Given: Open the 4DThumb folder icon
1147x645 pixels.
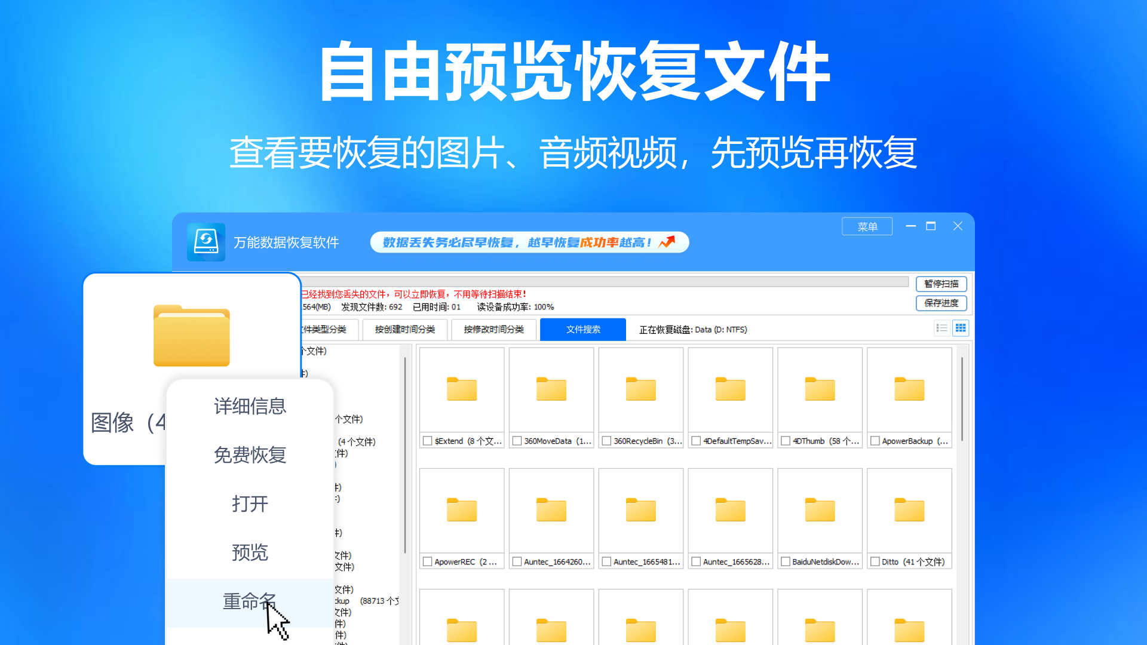Looking at the screenshot, I should coord(820,389).
